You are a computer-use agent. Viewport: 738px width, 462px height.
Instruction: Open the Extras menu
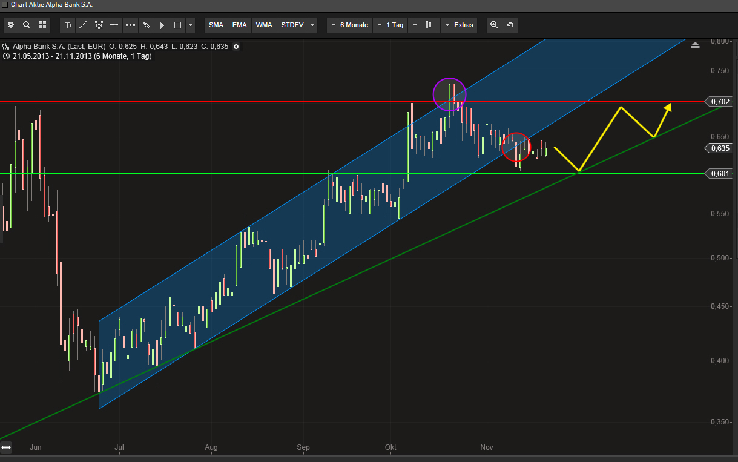(458, 25)
